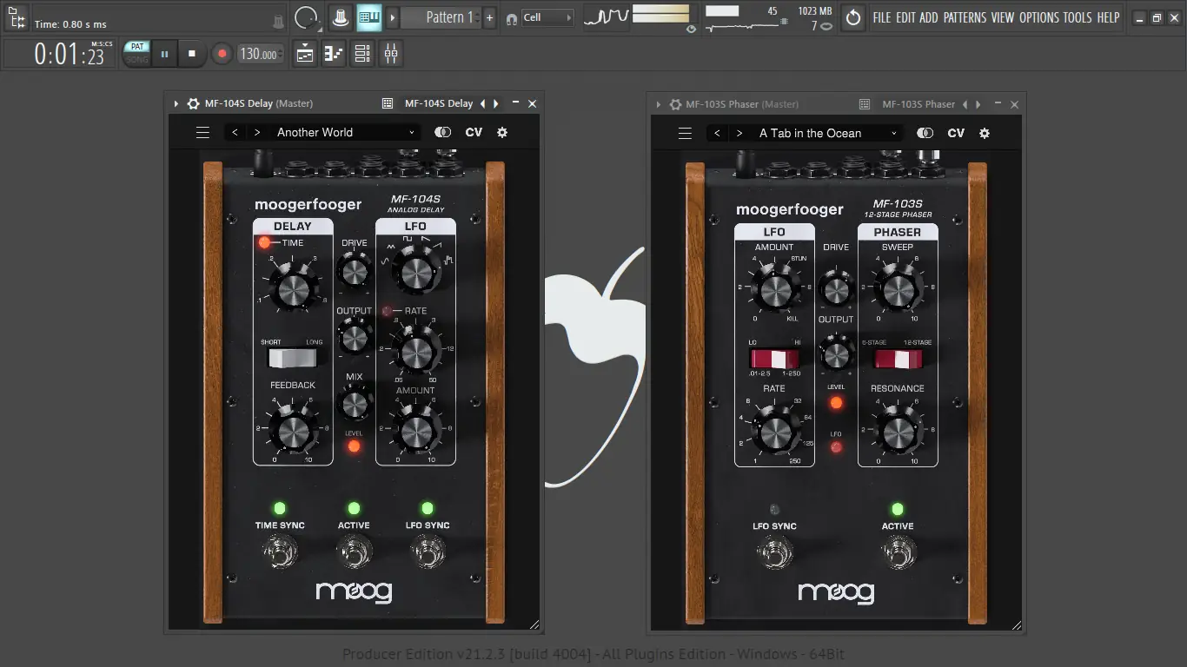Click preset grid icon in MF-104S Delay title

pos(388,103)
